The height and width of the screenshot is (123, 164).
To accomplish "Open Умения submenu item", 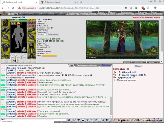I will click(x=91, y=14).
